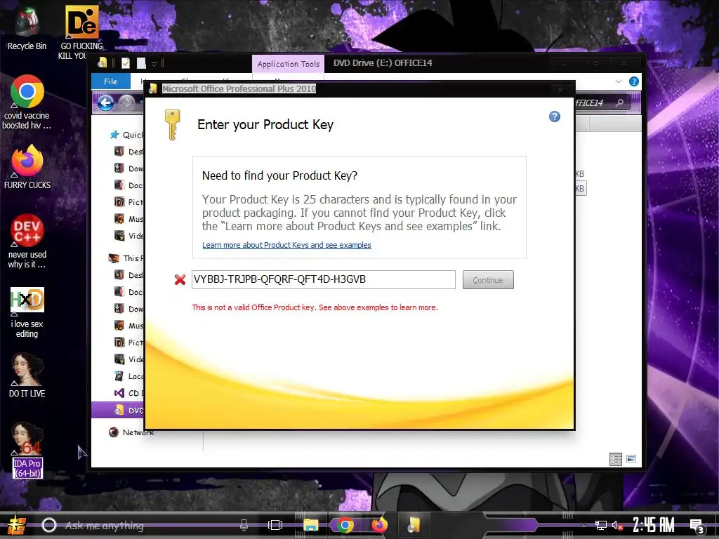Select Documents under Quick access
Image resolution: width=719 pixels, height=539 pixels.
(x=129, y=185)
